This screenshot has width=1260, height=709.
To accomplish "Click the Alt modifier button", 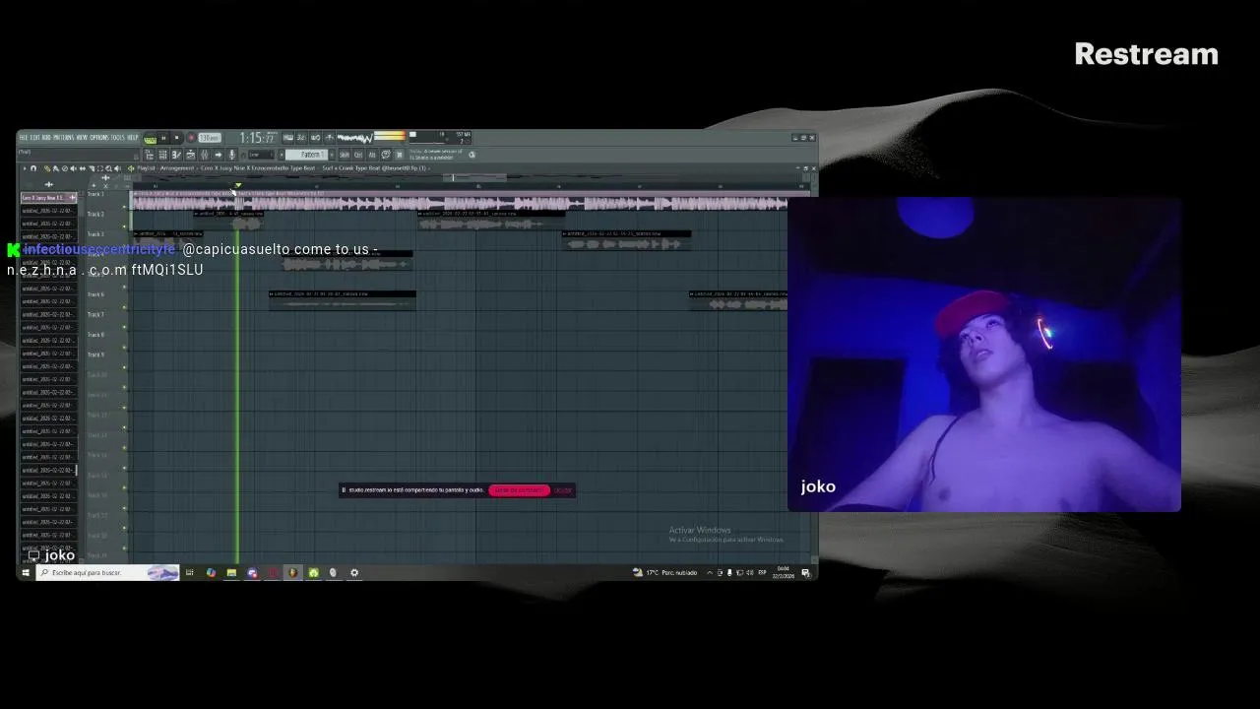I will [372, 155].
